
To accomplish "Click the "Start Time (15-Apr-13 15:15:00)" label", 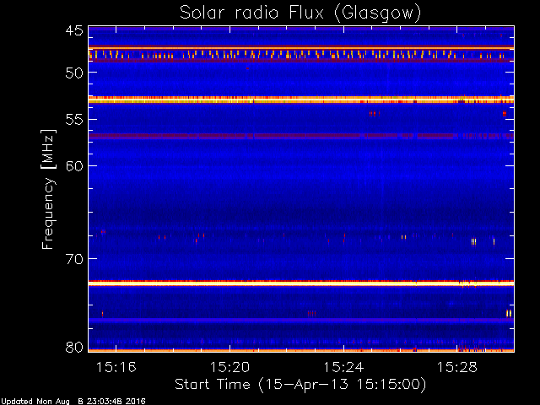I will [x=300, y=385].
